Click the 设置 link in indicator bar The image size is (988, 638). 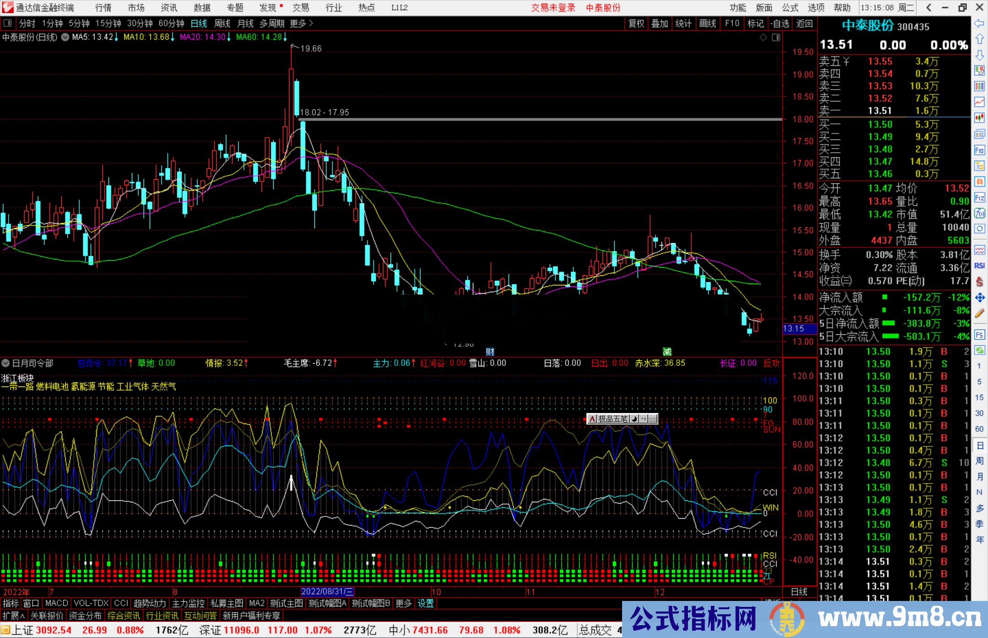click(425, 603)
